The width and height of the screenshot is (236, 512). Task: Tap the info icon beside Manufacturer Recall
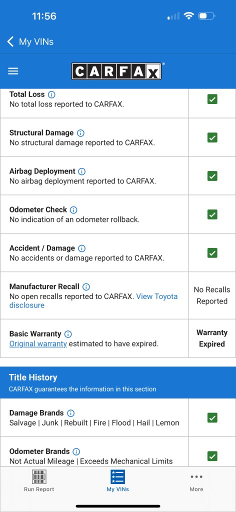click(86, 286)
